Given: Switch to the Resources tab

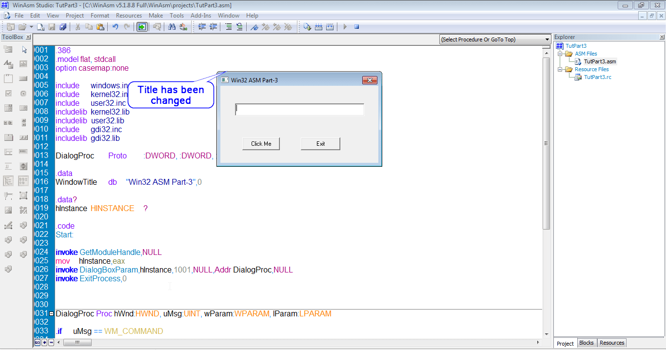Looking at the screenshot, I should pos(612,343).
